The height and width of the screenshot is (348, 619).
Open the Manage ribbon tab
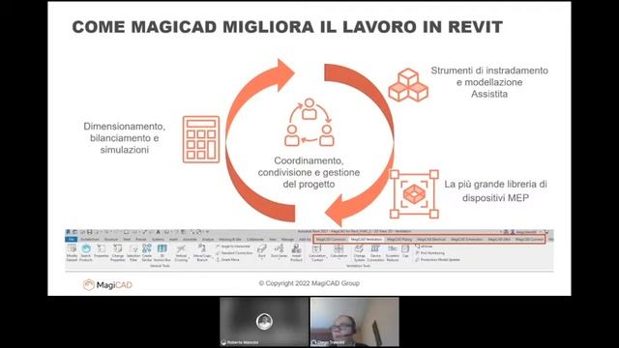point(287,239)
